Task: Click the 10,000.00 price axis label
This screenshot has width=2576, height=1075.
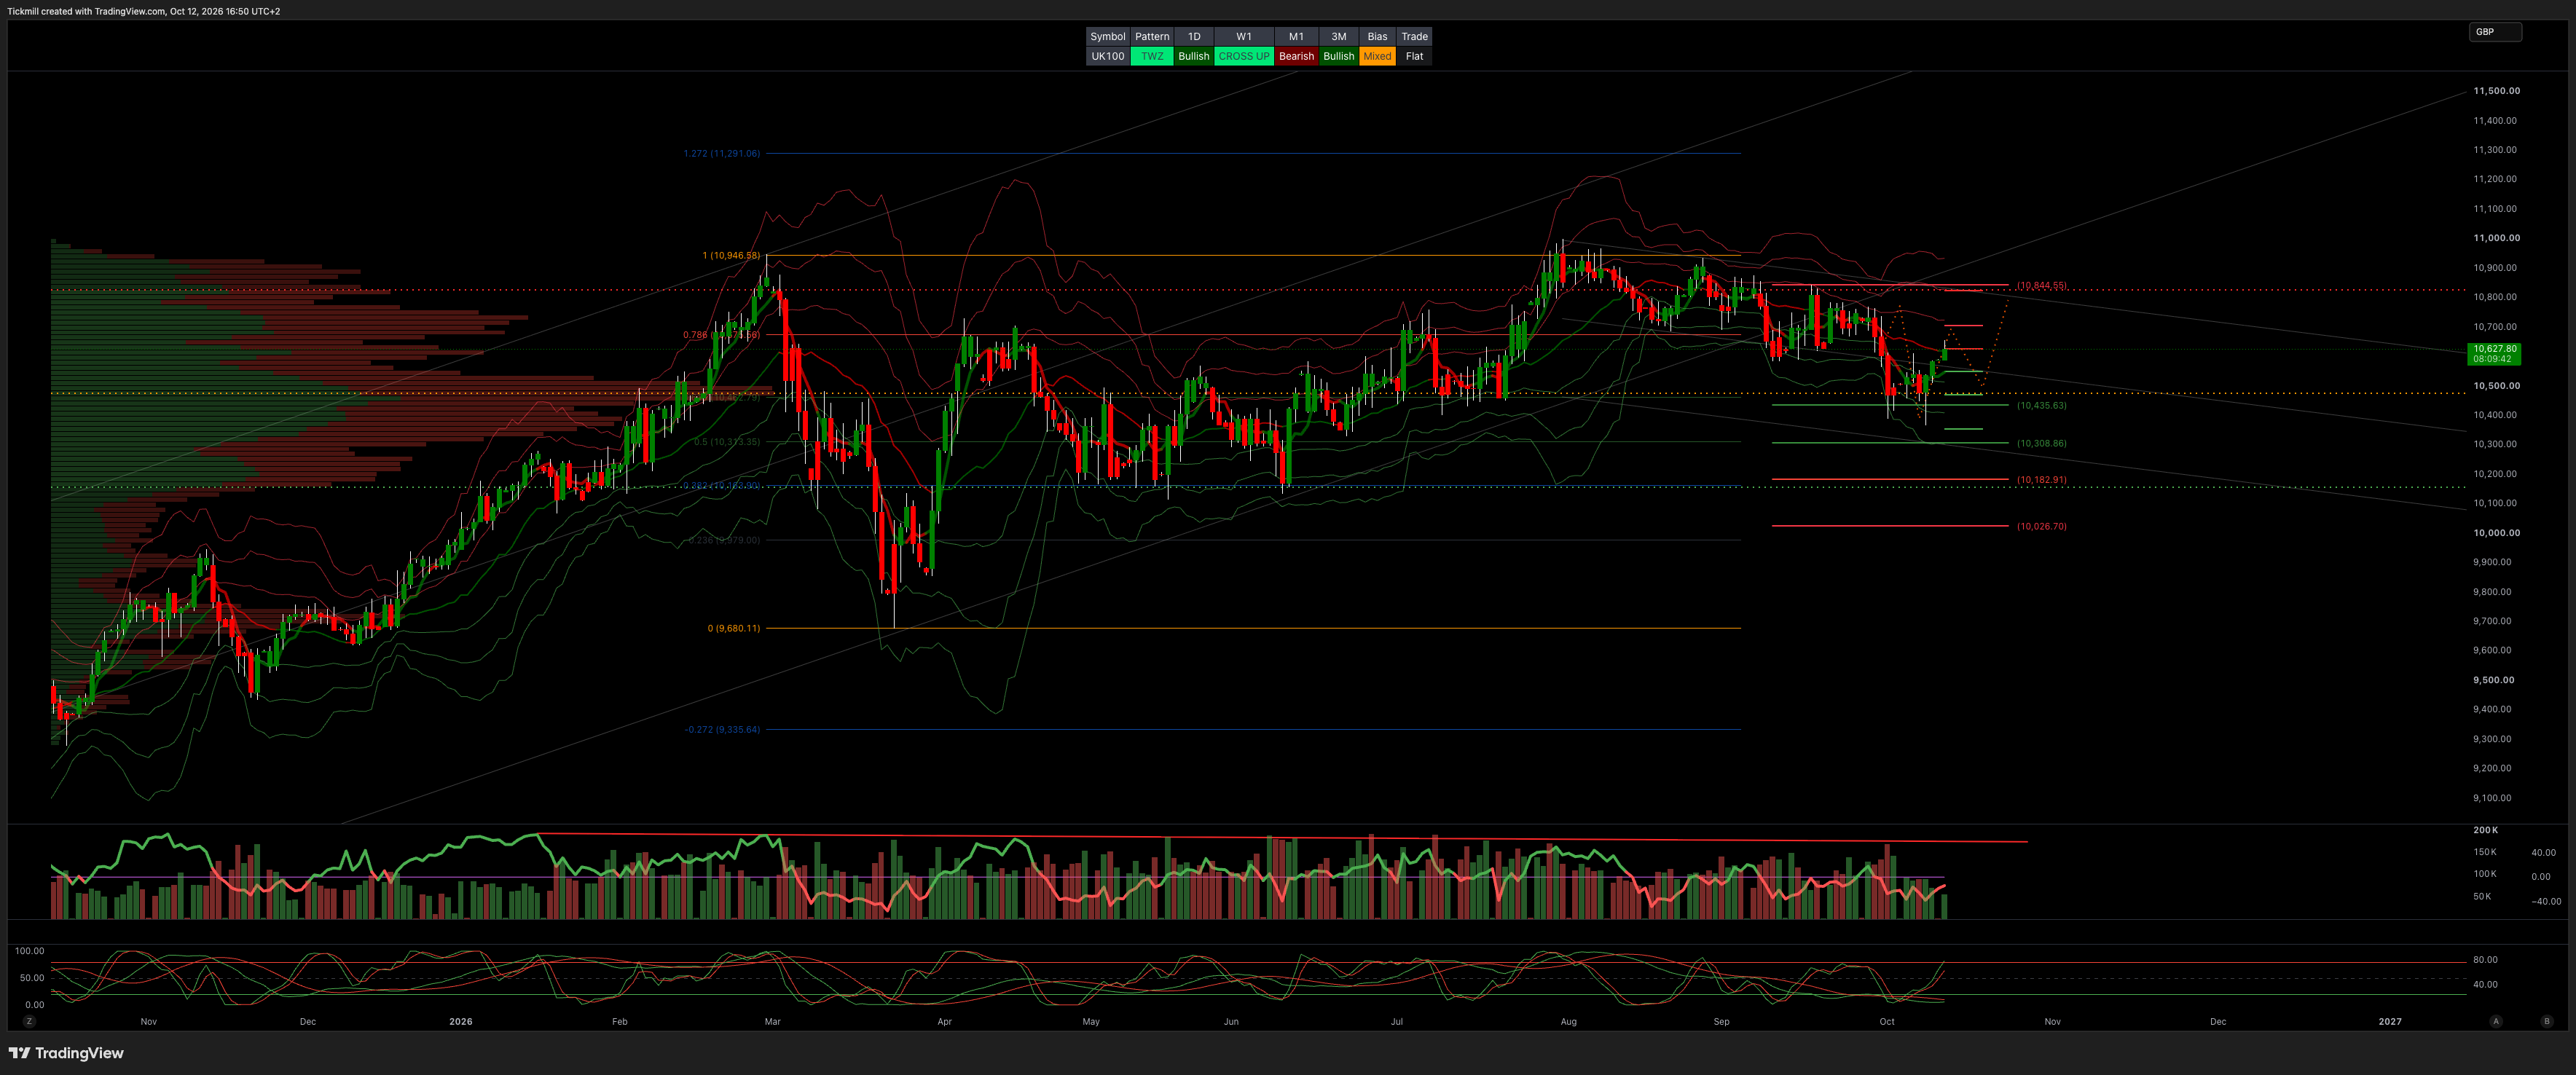Action: pos(2496,533)
